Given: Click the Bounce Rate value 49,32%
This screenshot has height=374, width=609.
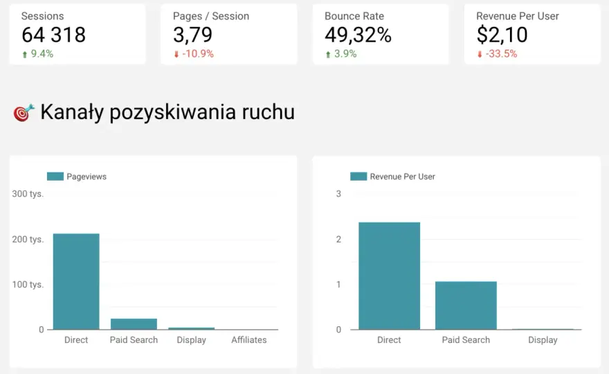Looking at the screenshot, I should [x=358, y=35].
